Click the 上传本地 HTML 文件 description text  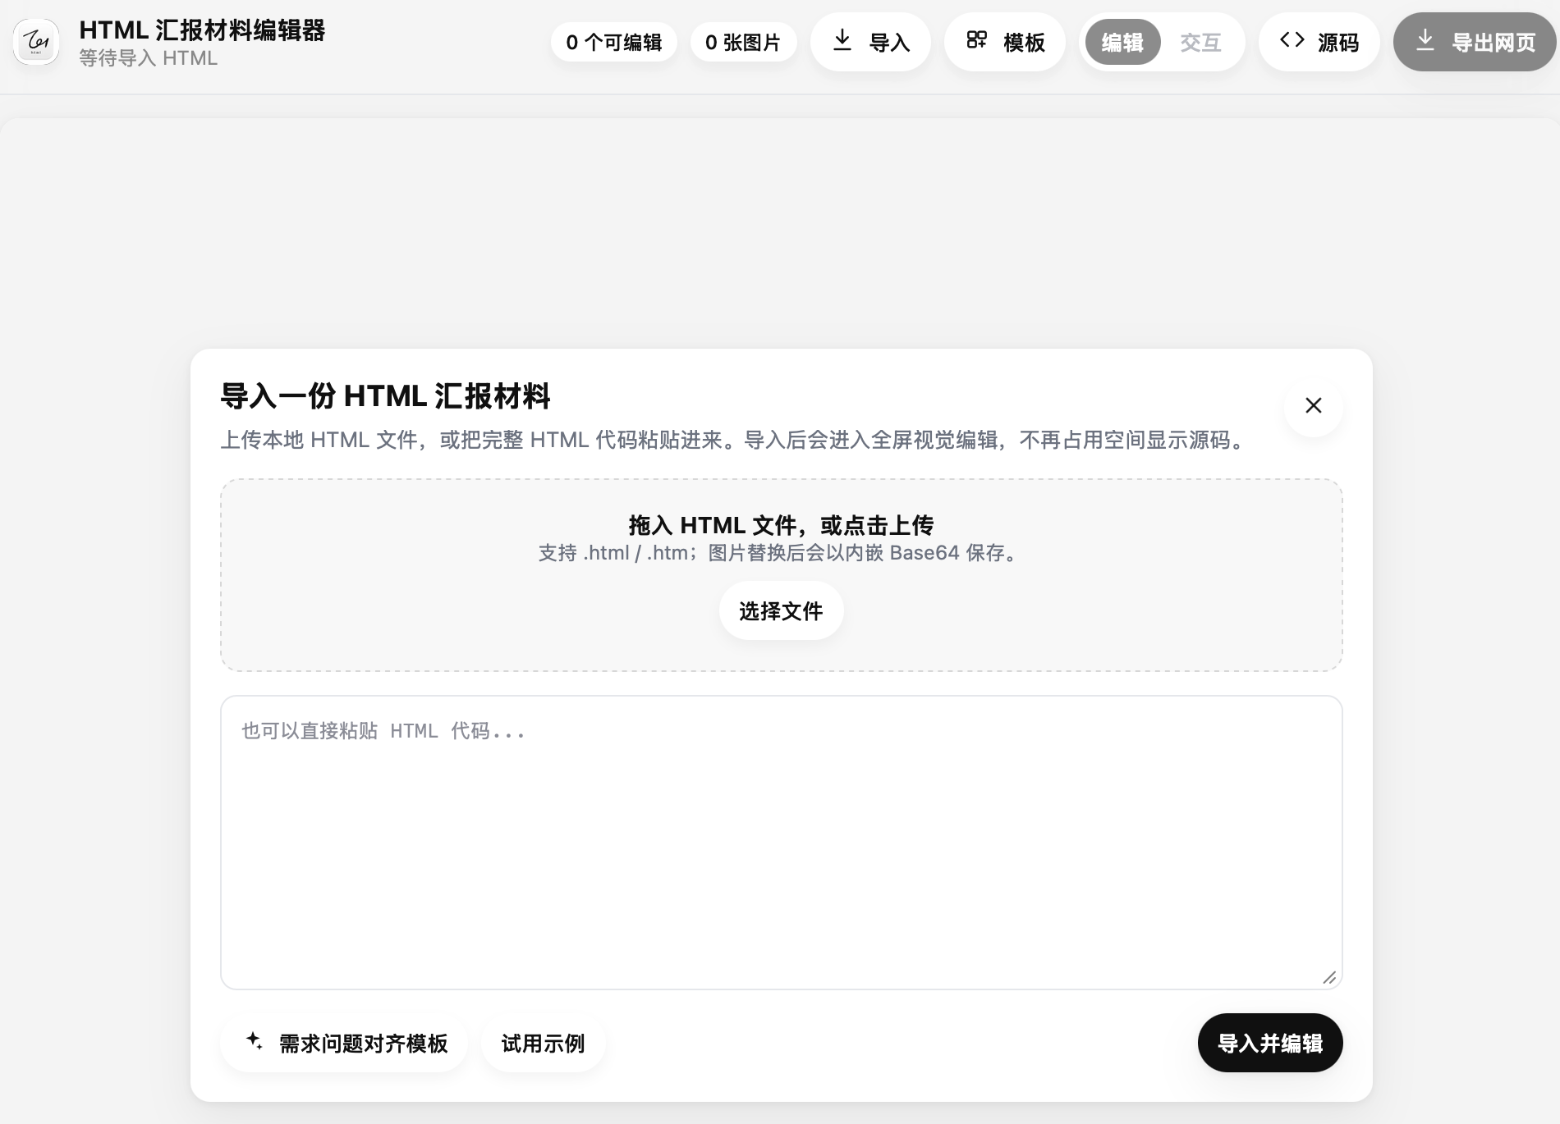[x=735, y=441]
